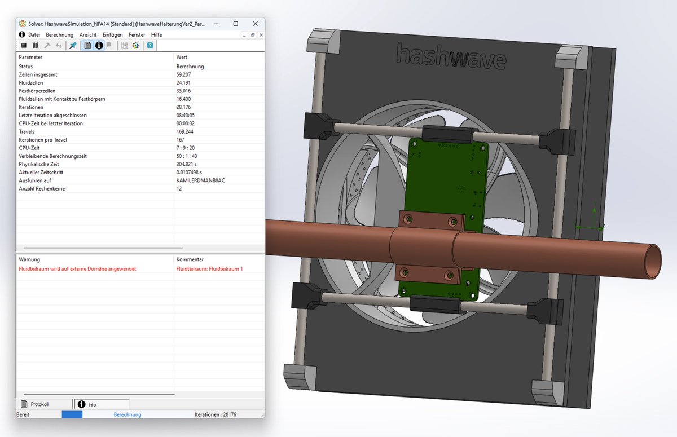Pause the running solver calculation
The width and height of the screenshot is (677, 437).
(36, 46)
